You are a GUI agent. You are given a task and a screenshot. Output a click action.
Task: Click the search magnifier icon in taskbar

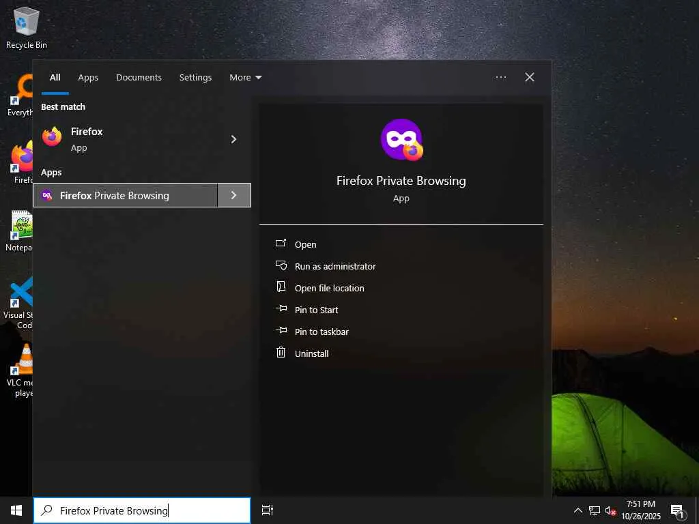tap(46, 510)
